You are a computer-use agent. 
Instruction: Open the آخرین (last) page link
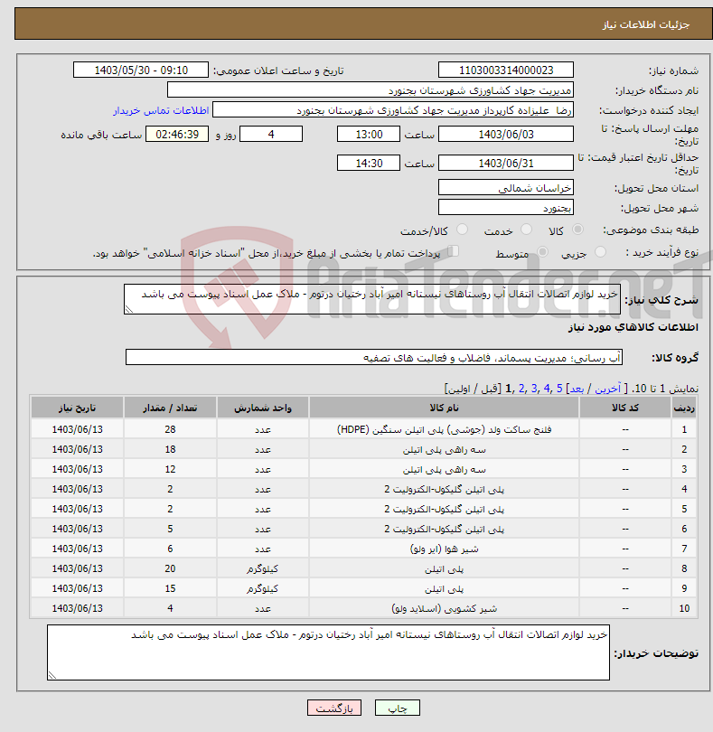coord(607,389)
